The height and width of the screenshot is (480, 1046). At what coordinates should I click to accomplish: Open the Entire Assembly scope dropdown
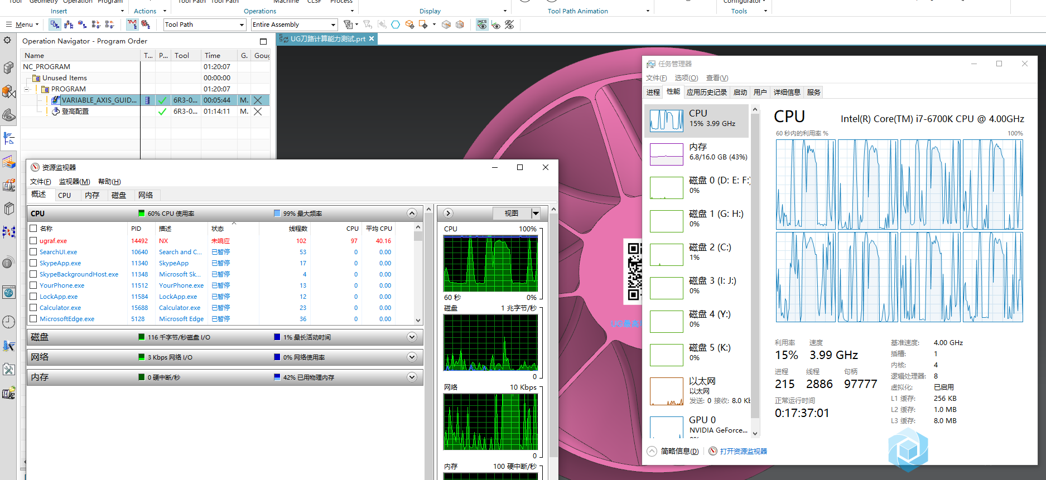[294, 25]
